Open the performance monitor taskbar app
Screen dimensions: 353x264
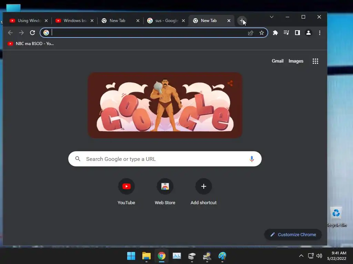177,256
